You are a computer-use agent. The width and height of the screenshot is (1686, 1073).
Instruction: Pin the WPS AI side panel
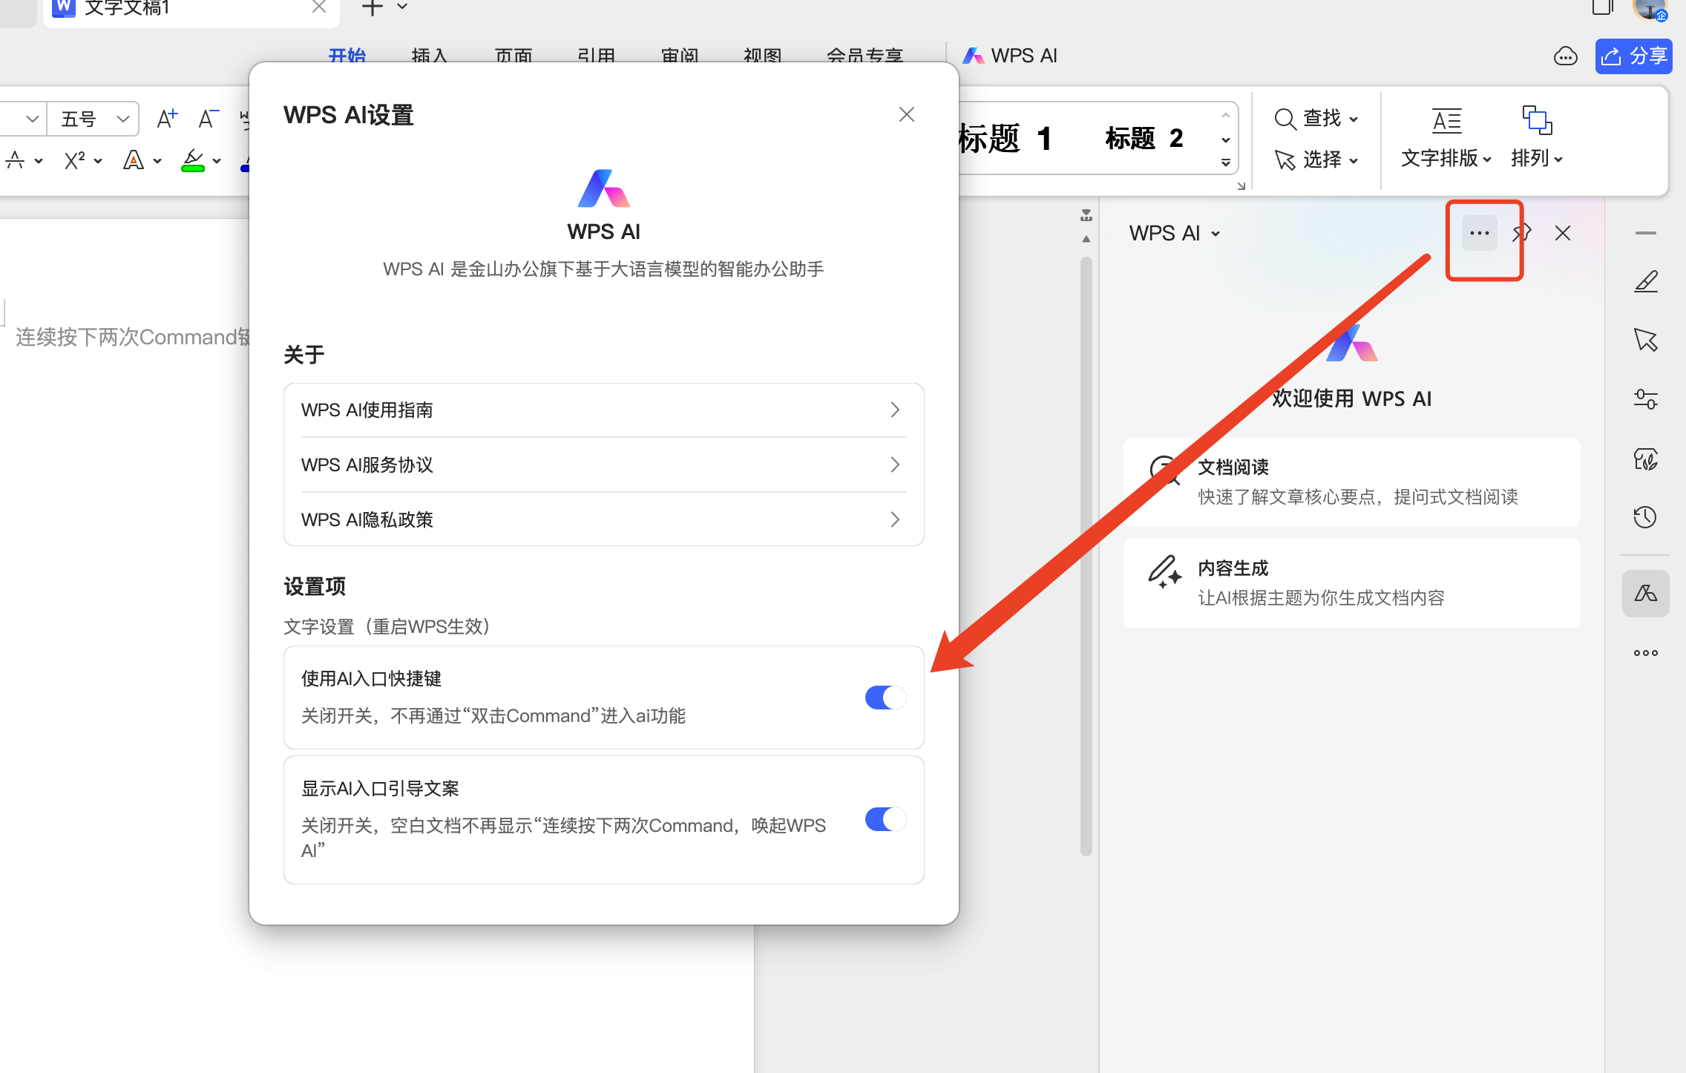1522,233
